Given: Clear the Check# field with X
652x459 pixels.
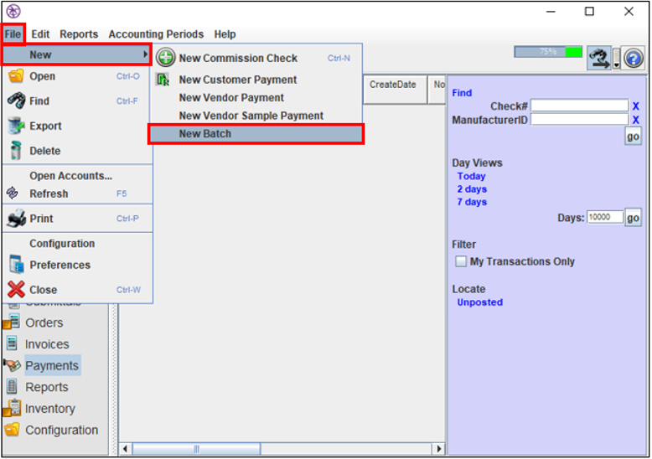Looking at the screenshot, I should (x=635, y=106).
